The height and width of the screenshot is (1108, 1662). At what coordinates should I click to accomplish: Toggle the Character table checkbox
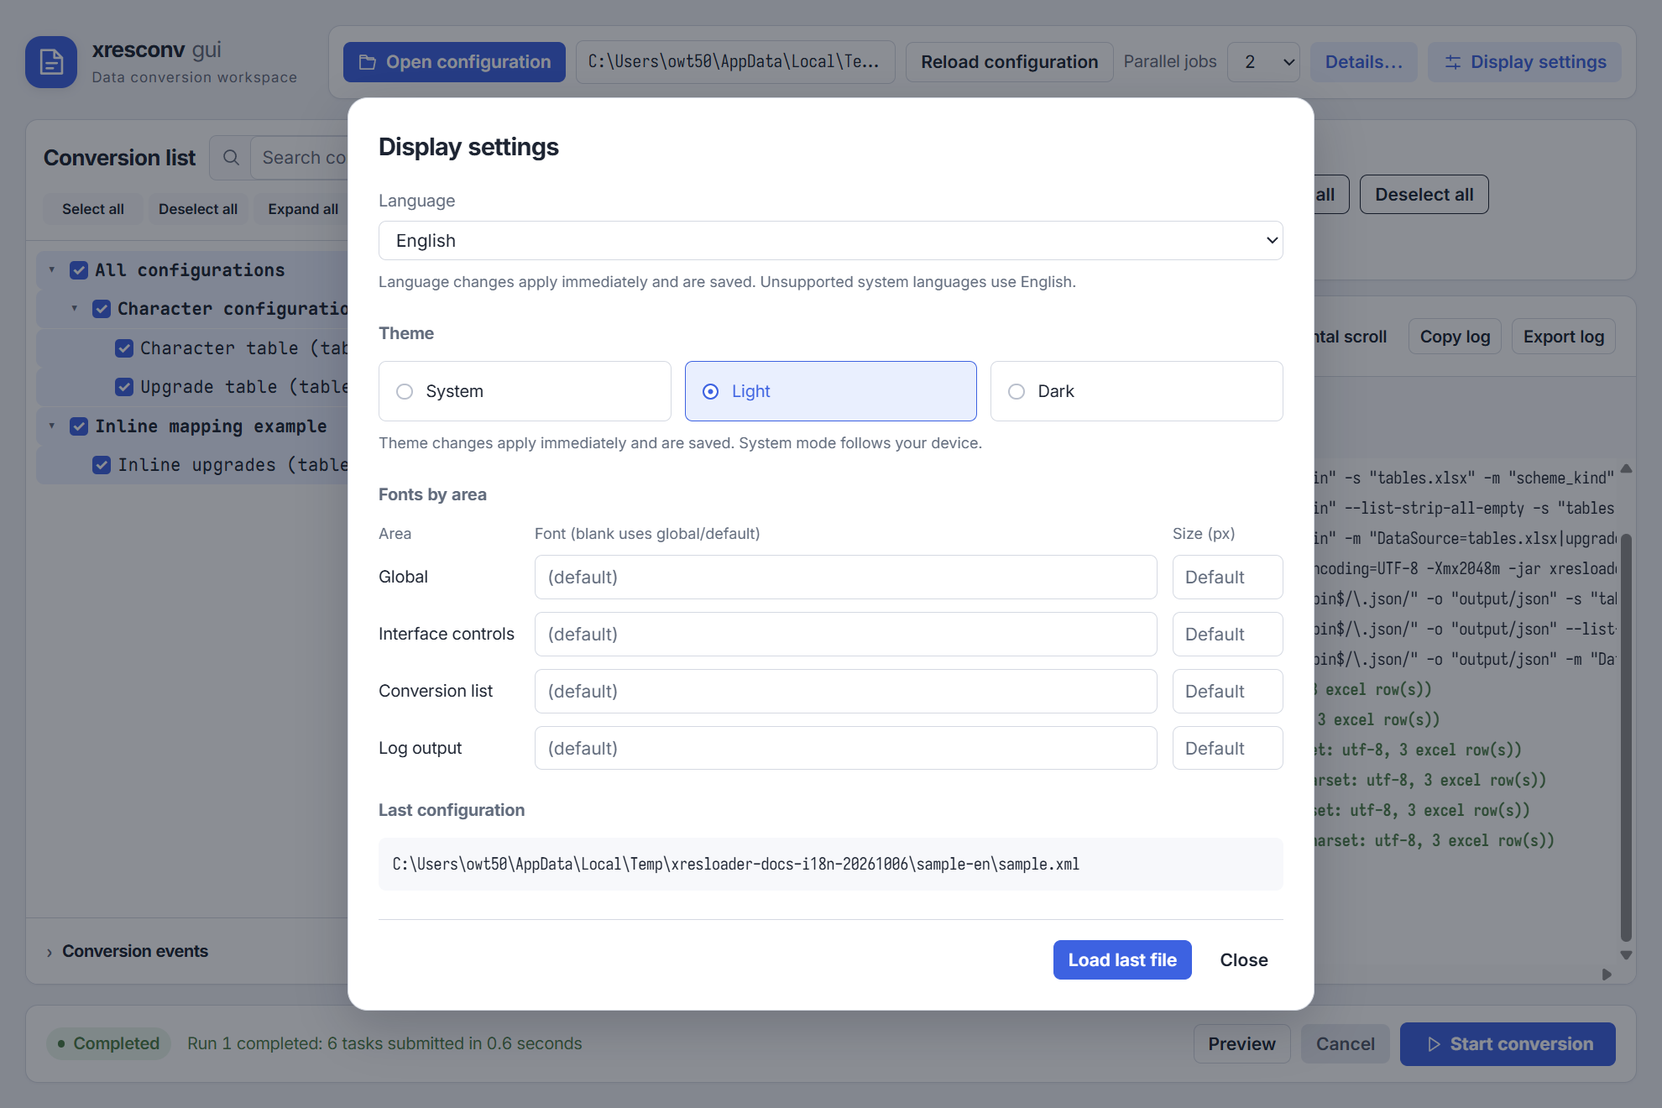pos(124,348)
